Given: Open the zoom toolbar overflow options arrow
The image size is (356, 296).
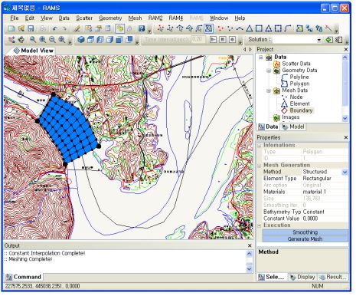Looking at the screenshot, I should [x=70, y=42].
